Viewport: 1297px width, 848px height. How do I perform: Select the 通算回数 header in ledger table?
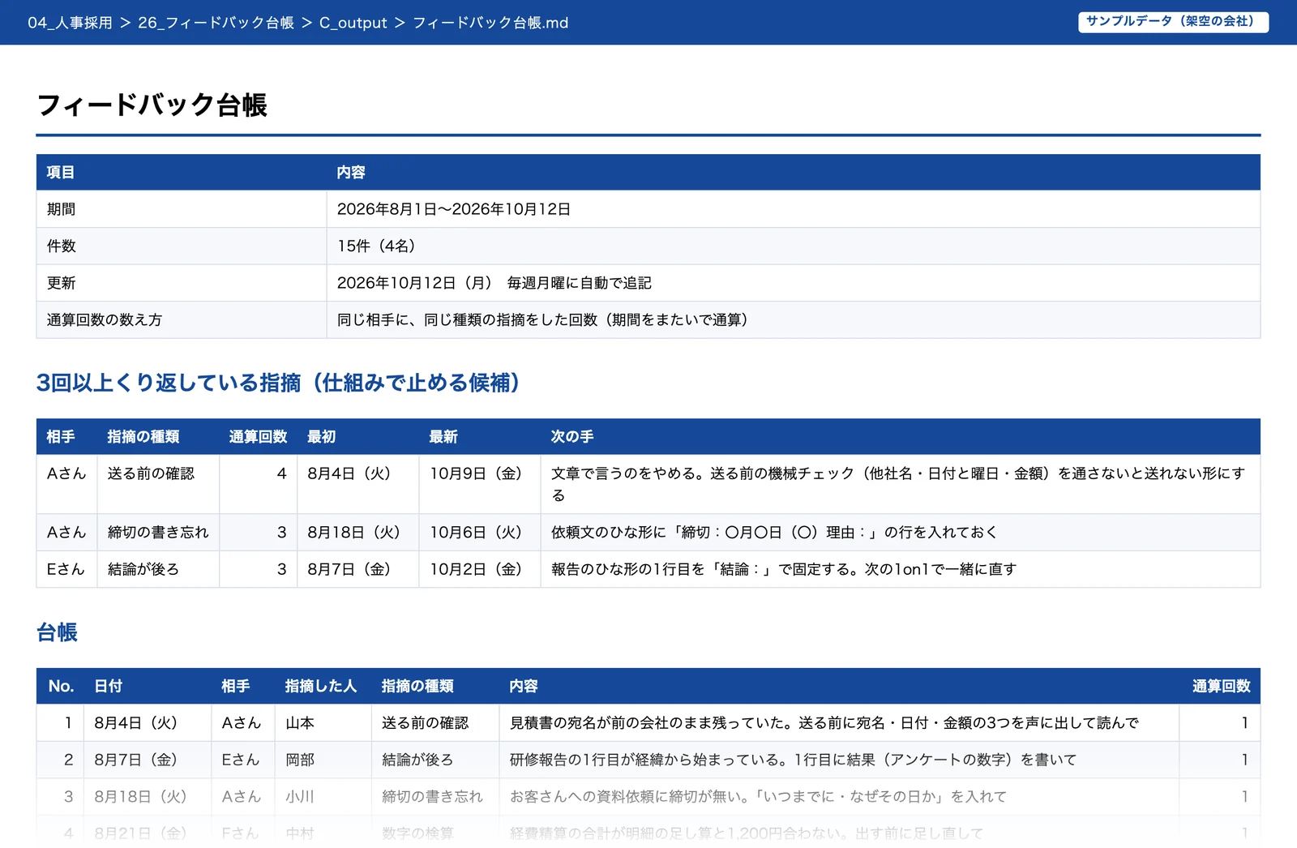(x=1220, y=686)
